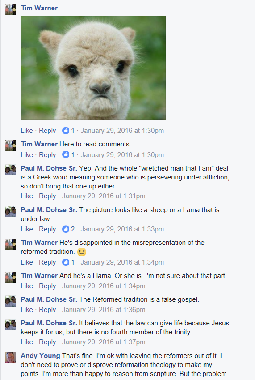Screen dimensions: 255x380
Task: Click like icon under "misrepresentation of the reformed tradition" comment
Action: point(66,262)
